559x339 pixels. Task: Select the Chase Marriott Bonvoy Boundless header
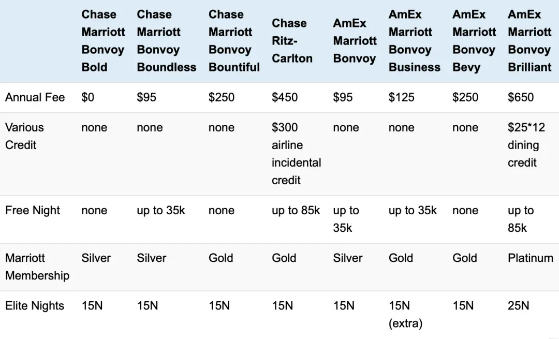coord(167,41)
